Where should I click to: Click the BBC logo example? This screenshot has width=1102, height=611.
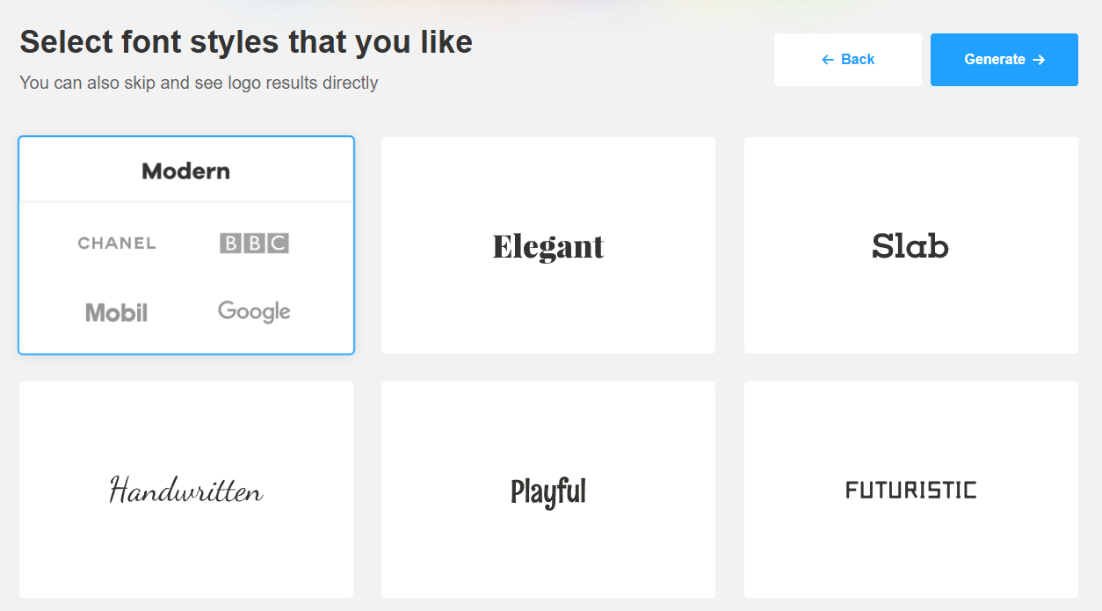254,244
